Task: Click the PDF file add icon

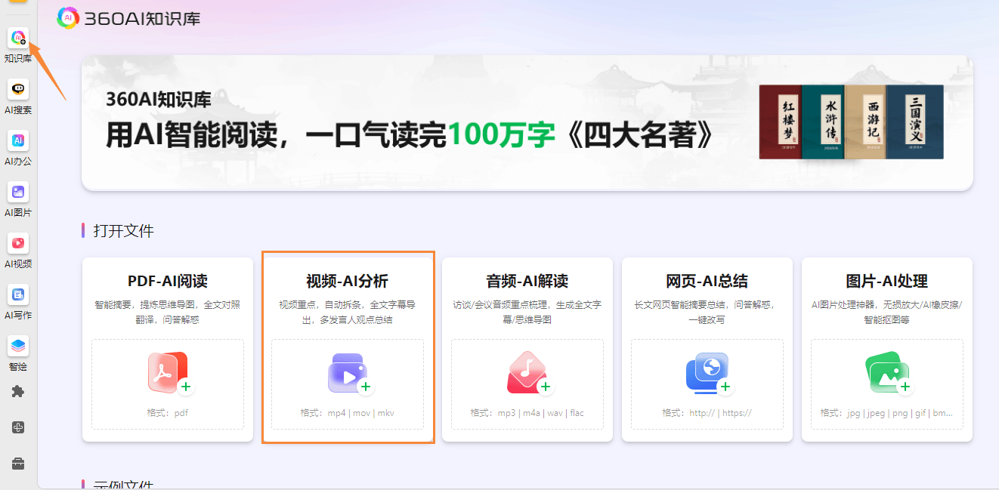Action: pyautogui.click(x=170, y=373)
